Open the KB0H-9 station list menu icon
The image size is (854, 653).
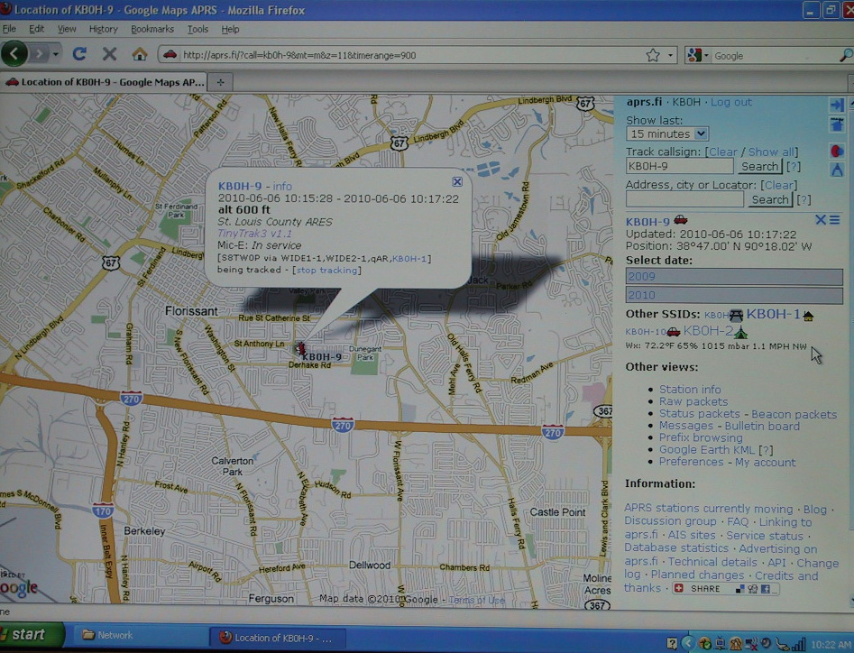point(834,220)
